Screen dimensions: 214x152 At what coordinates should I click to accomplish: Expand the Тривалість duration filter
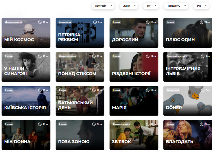tap(176, 6)
